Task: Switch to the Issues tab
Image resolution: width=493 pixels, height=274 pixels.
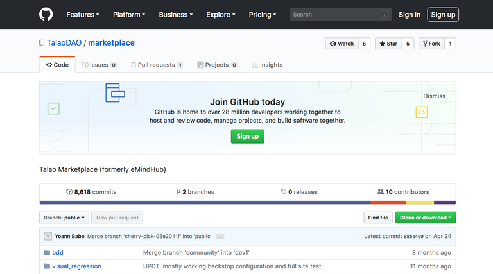Action: [99, 65]
